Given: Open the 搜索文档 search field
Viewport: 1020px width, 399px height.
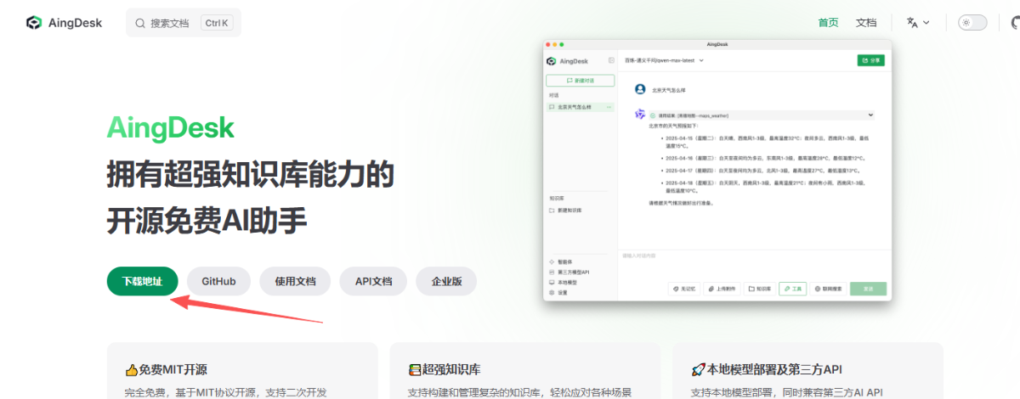Looking at the screenshot, I should point(184,23).
